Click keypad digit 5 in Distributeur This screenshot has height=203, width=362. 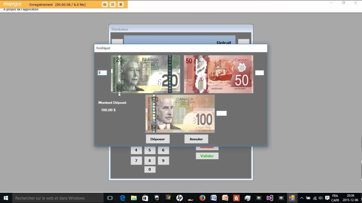coord(150,150)
